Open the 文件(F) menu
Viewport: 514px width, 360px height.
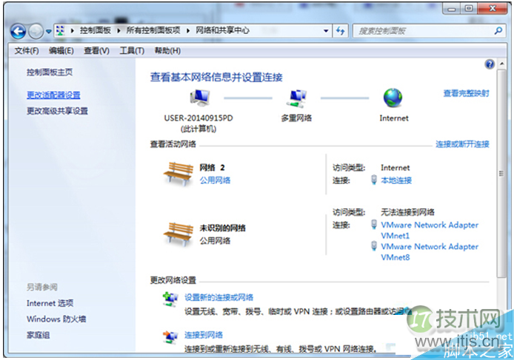click(x=27, y=51)
